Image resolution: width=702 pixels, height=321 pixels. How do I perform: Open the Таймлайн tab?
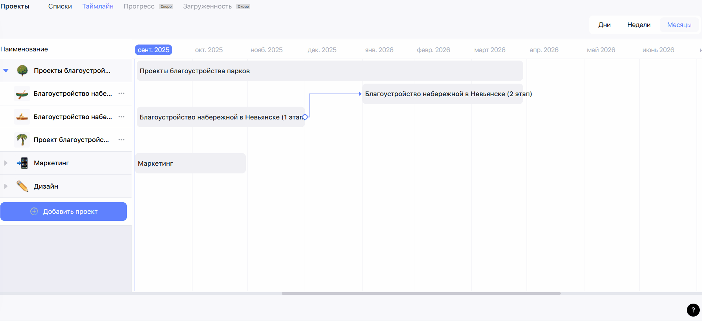(x=98, y=6)
